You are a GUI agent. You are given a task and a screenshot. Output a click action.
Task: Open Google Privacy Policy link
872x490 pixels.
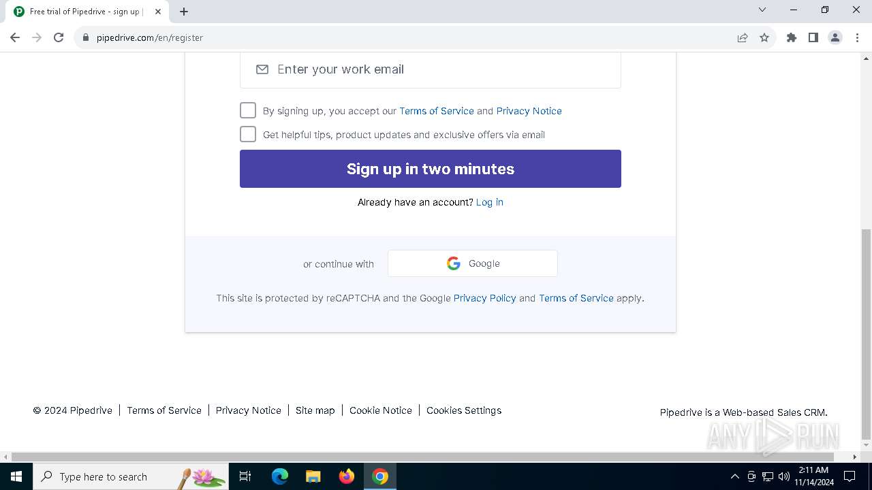485,298
